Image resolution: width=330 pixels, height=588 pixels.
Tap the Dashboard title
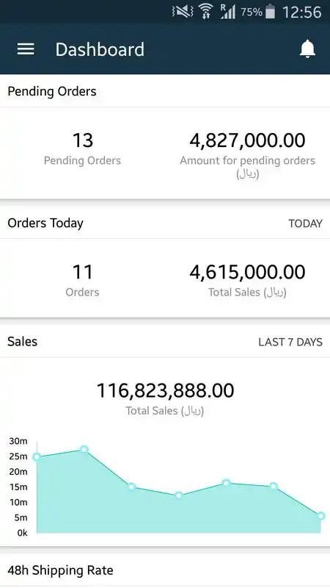pos(100,49)
